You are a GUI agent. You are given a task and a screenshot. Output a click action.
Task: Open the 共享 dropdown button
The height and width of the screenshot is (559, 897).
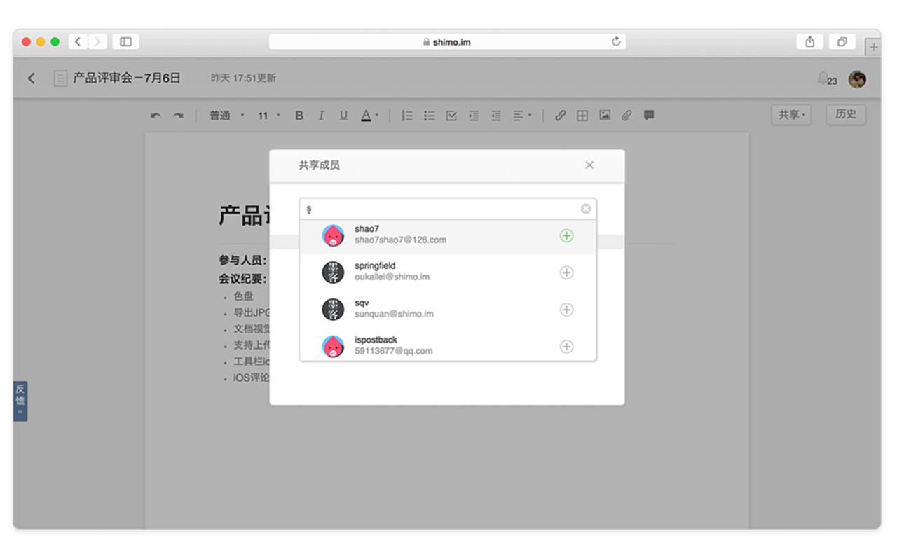(791, 115)
